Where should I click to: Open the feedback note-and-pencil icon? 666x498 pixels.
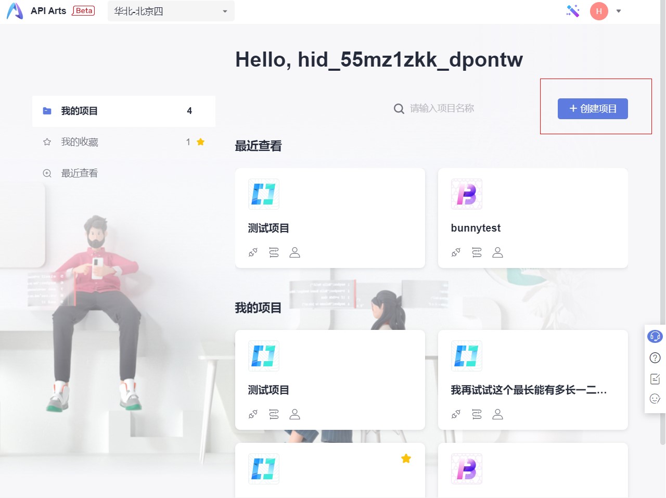click(x=655, y=378)
